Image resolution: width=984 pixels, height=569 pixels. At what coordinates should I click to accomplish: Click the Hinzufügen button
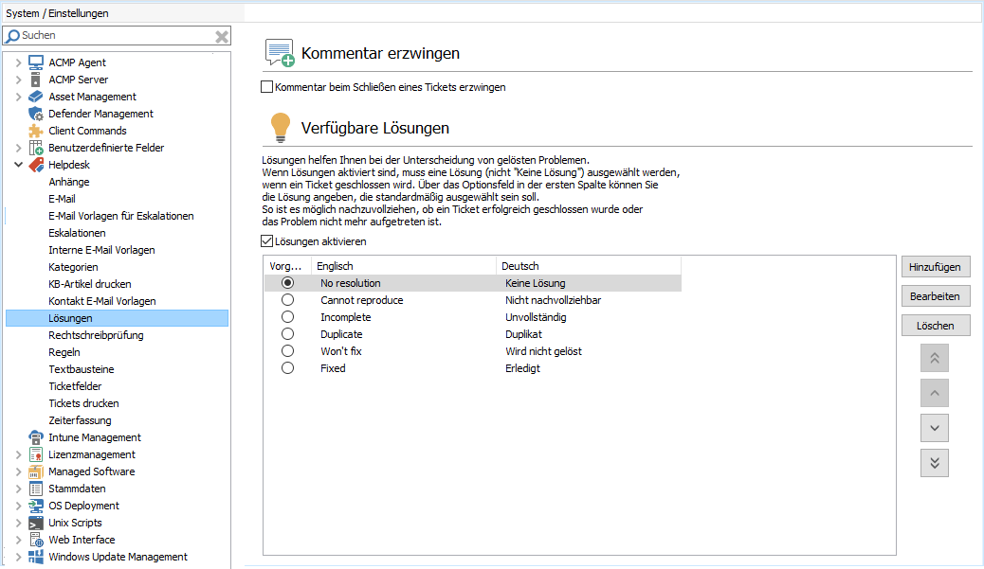(x=935, y=266)
